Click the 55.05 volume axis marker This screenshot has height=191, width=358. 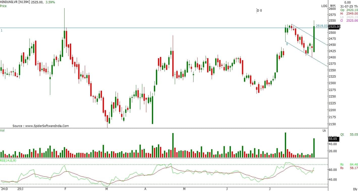333,139
